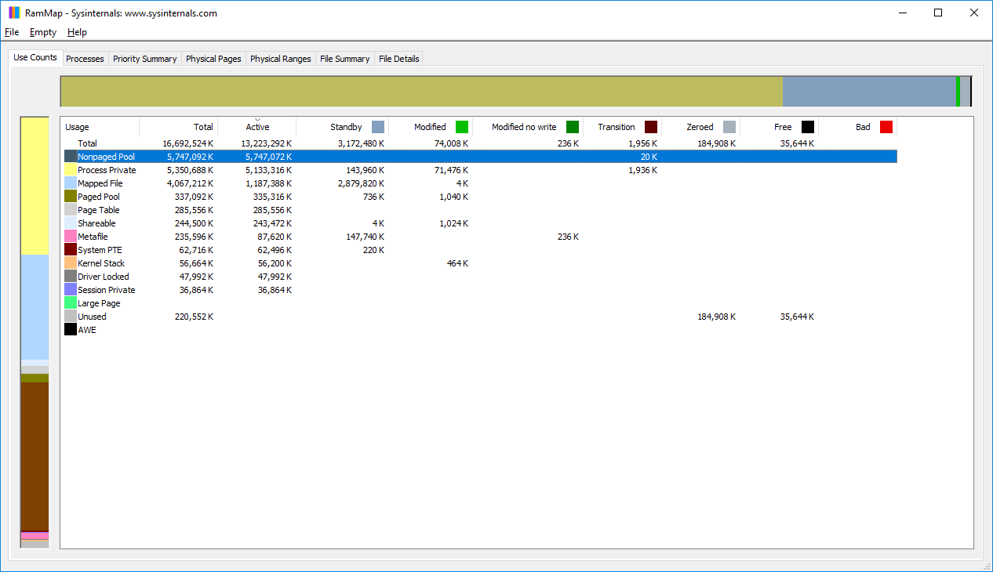
Task: Sort by the Active column
Action: 257,126
